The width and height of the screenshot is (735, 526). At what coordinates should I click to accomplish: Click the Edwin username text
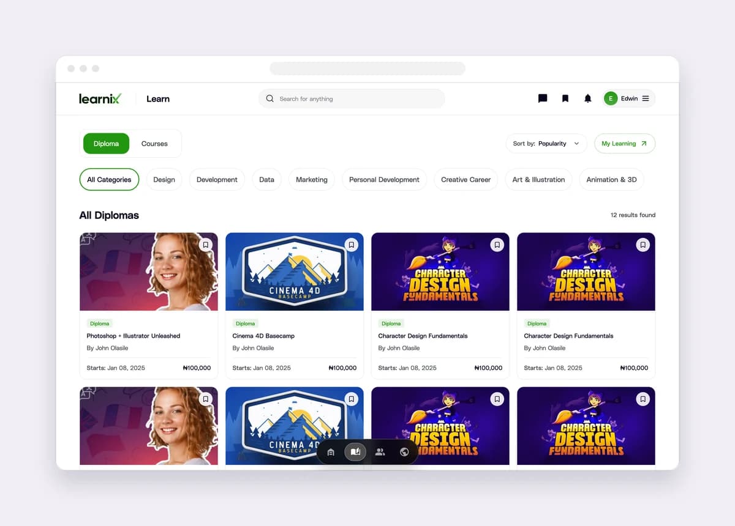630,98
